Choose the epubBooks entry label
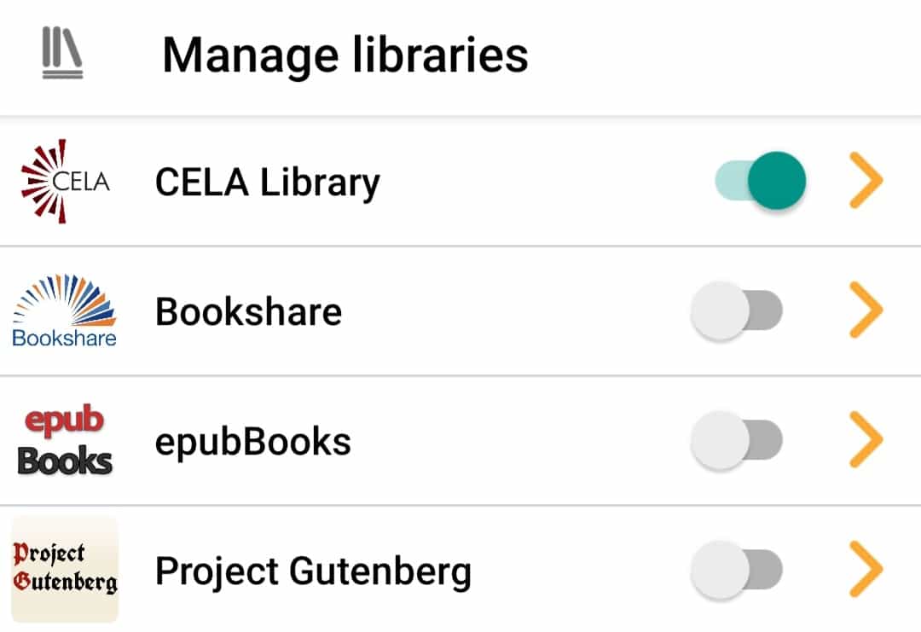 click(x=253, y=443)
